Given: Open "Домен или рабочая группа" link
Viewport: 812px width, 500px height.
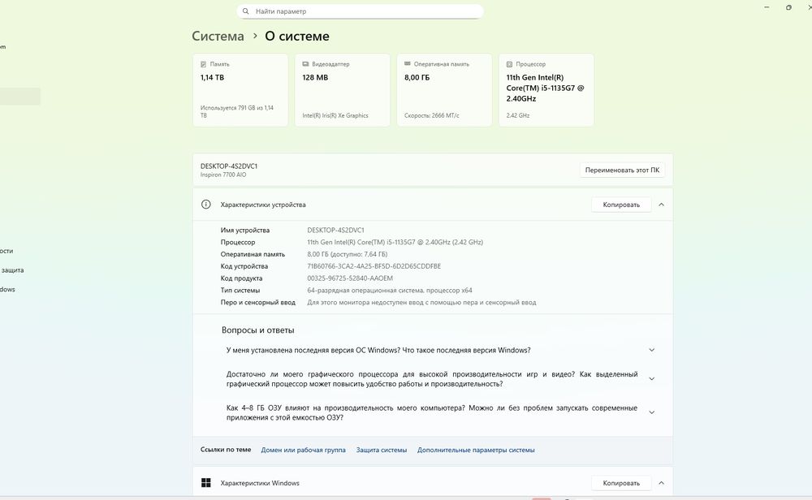Looking at the screenshot, I should pyautogui.click(x=303, y=450).
